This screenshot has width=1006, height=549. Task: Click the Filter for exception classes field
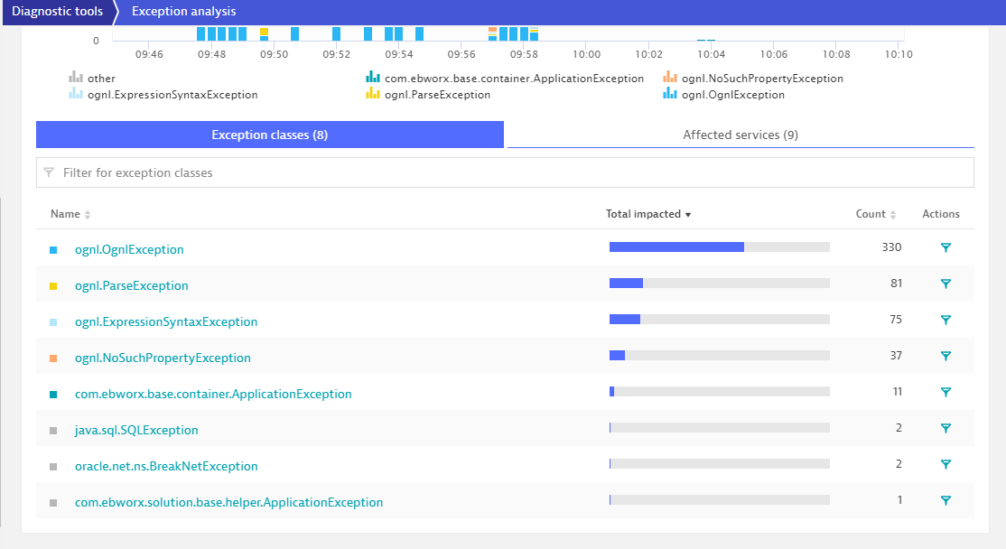(x=505, y=172)
